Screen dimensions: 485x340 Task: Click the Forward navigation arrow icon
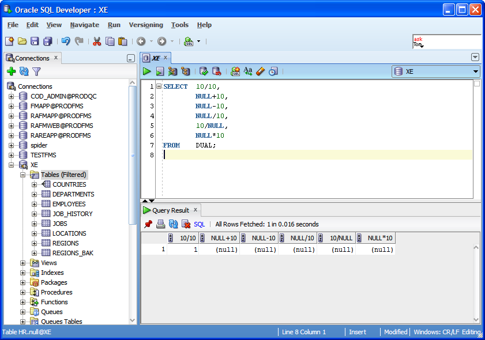point(162,41)
